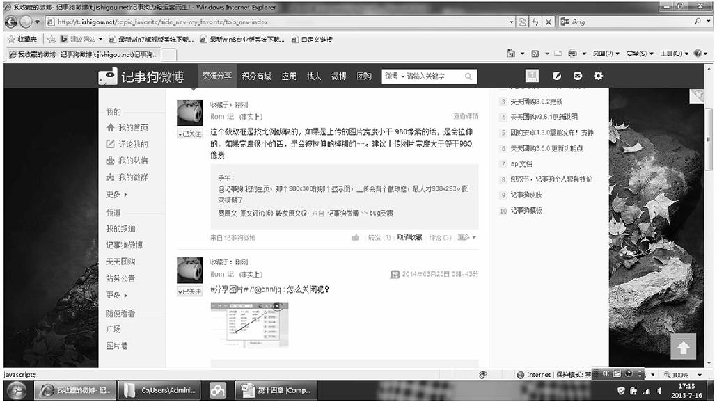Select the 团购 nav tab
The width and height of the screenshot is (717, 402).
364,77
